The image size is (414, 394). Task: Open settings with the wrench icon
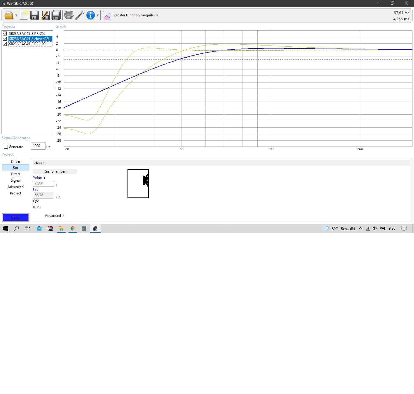click(x=80, y=15)
